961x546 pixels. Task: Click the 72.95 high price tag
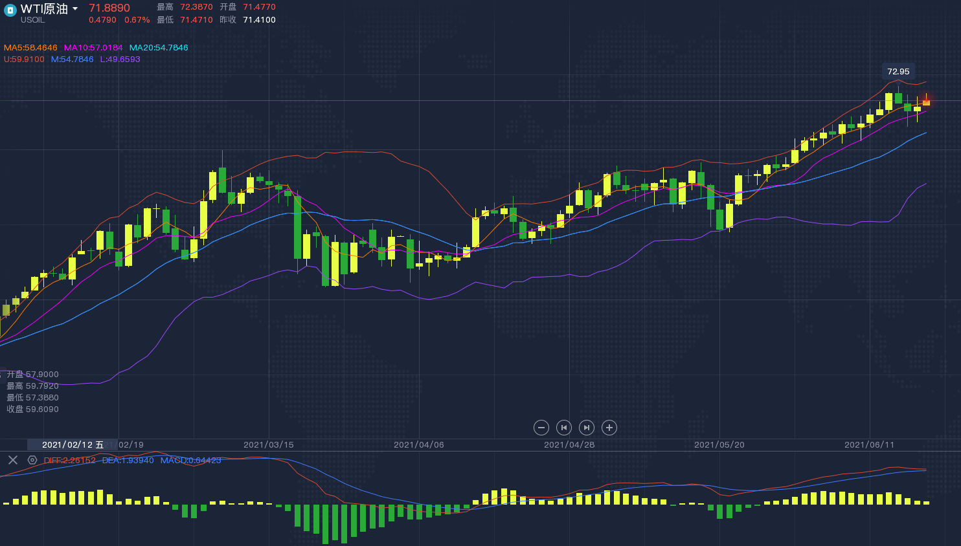(898, 72)
